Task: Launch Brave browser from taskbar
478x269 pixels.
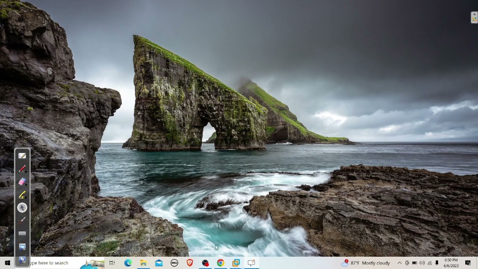Action: (190, 263)
